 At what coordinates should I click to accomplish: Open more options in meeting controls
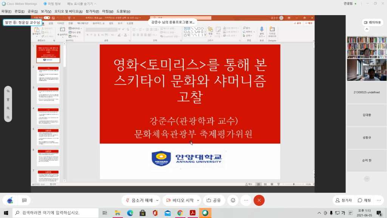click(246, 200)
